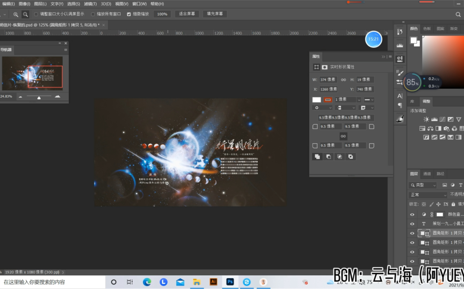Hide the 圆角矩形 1 拷贝 5 layer
This screenshot has height=289, width=464.
412,233
